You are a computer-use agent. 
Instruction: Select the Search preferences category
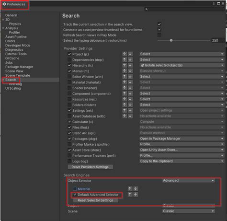click(x=11, y=80)
